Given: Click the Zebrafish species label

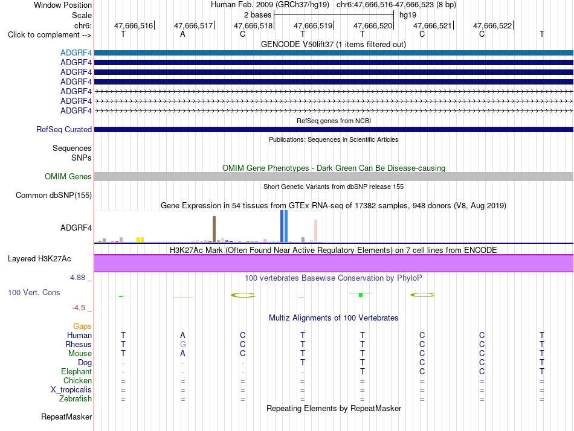Looking at the screenshot, I should click(76, 399).
